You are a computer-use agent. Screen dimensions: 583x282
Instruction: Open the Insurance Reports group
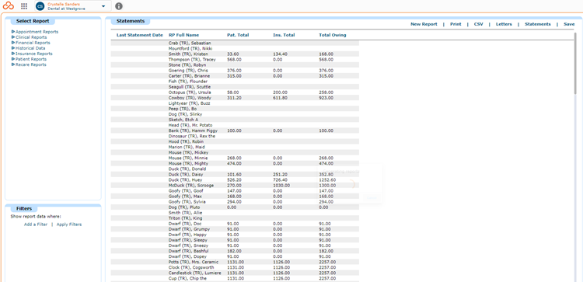click(x=34, y=54)
